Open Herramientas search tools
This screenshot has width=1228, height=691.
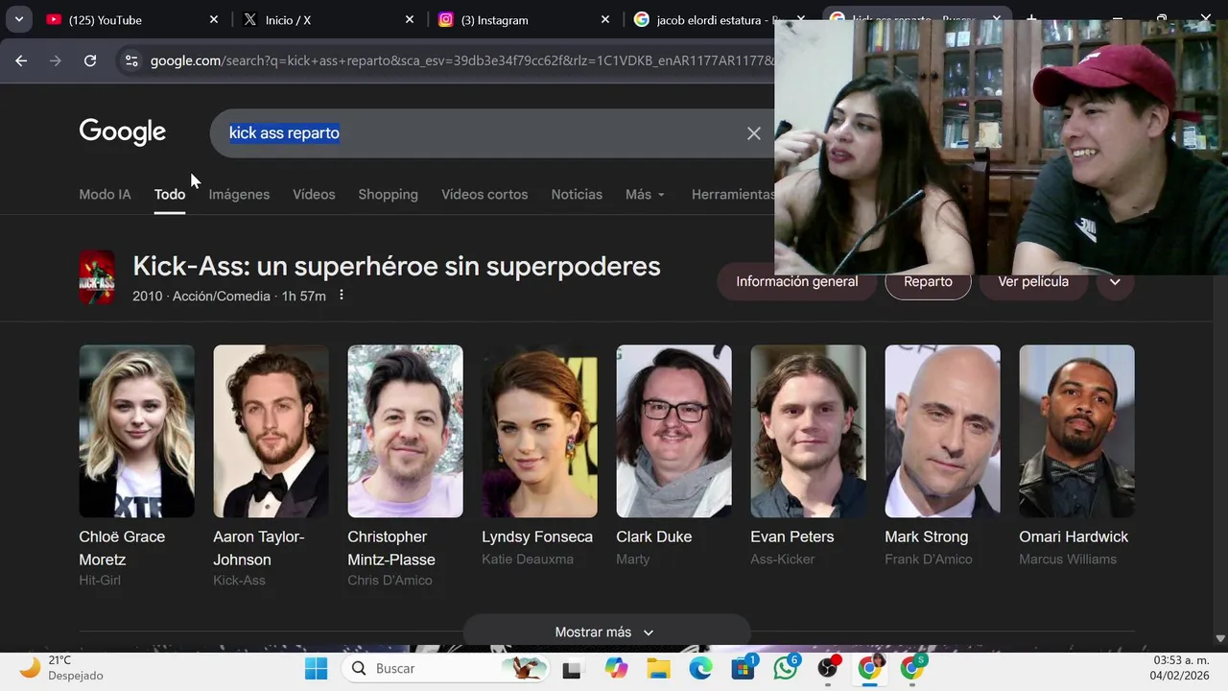733,194
